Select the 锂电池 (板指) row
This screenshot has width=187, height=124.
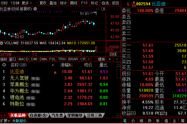click(58, 97)
